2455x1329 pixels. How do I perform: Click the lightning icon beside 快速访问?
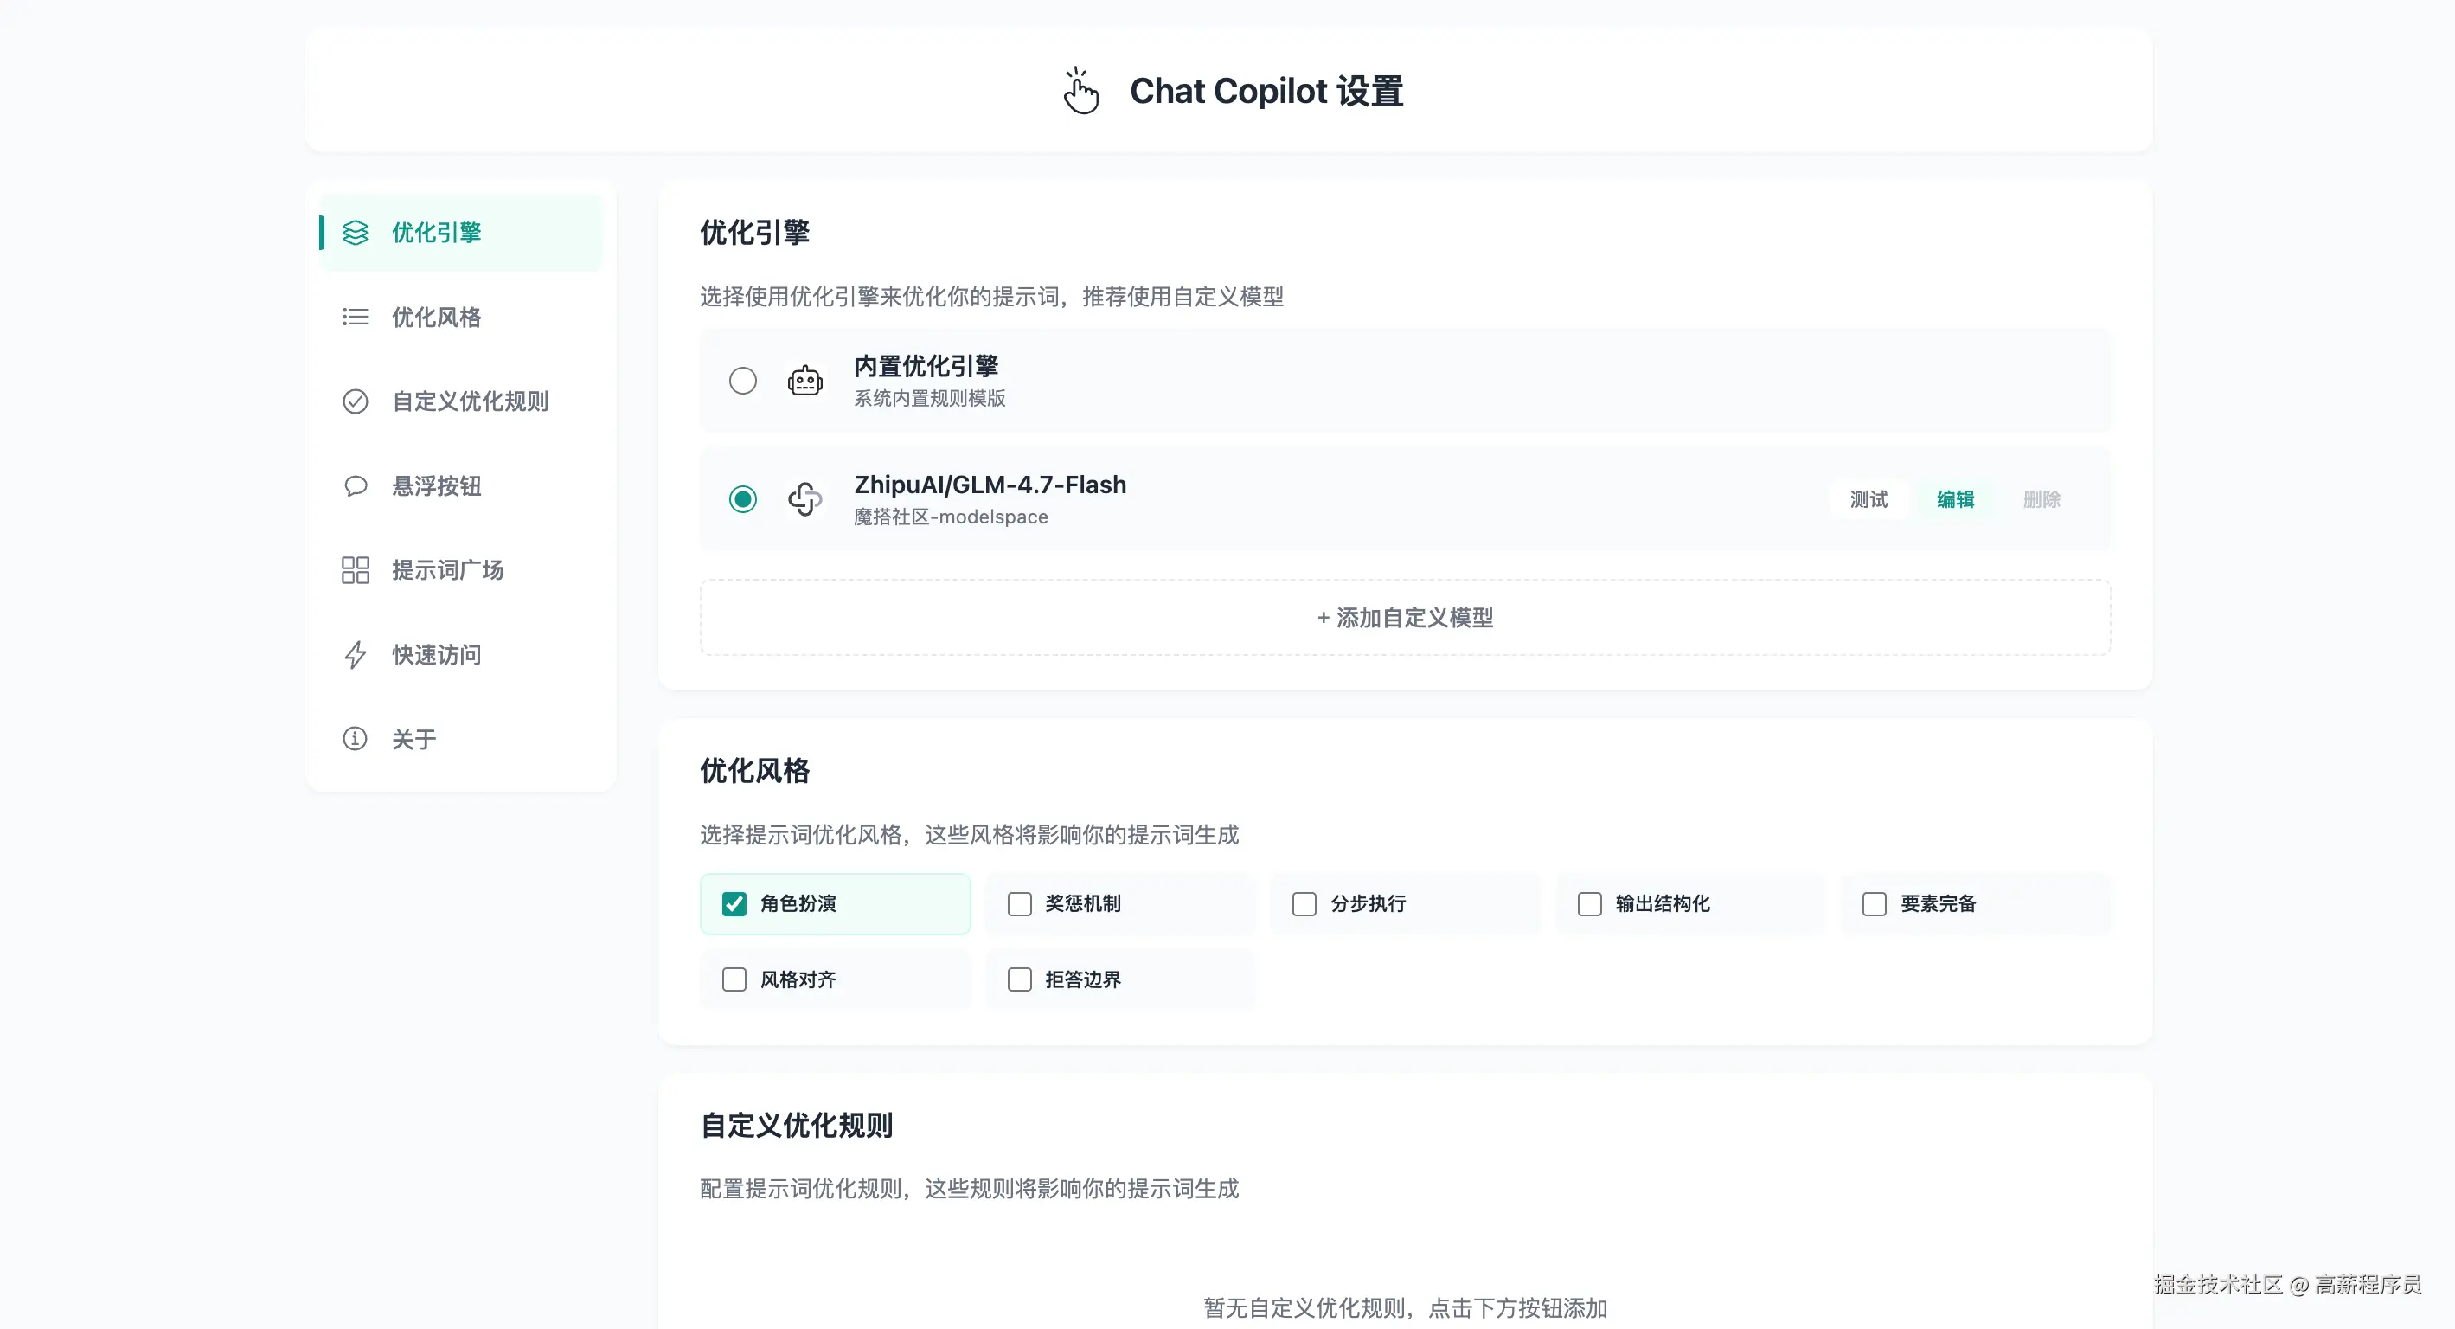point(355,655)
